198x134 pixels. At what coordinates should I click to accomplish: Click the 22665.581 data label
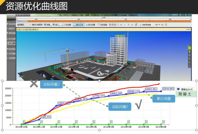[x=151, y=89]
